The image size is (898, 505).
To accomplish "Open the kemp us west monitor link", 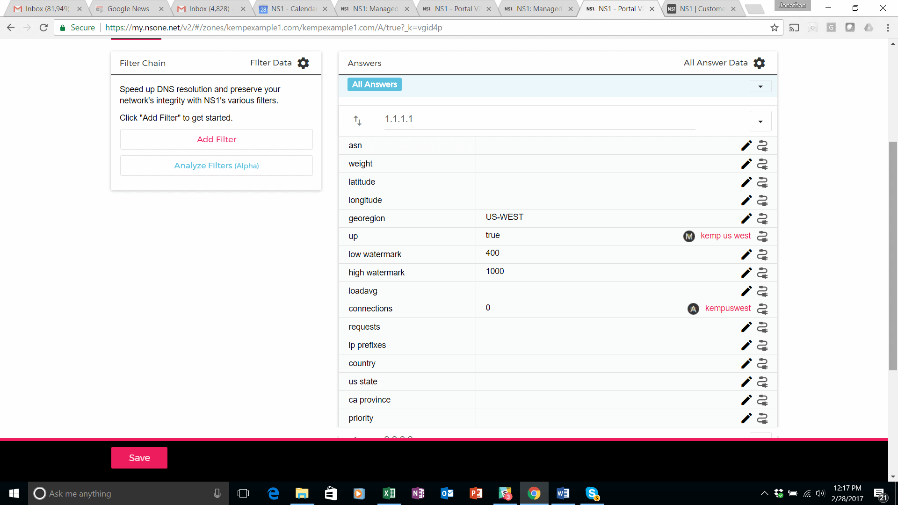I will pyautogui.click(x=725, y=236).
